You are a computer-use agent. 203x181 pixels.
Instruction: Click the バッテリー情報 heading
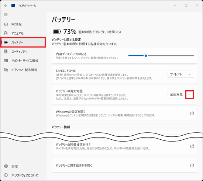(61, 127)
